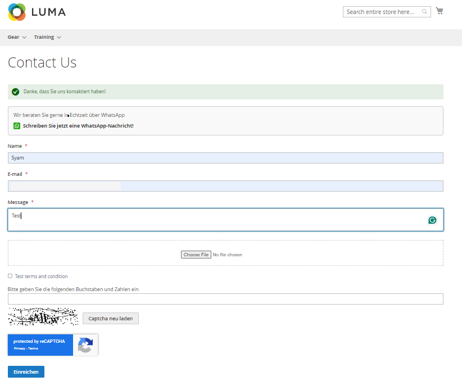Open the WhatsApp-Nachricht link
Screen dimensions: 462x390
point(78,126)
